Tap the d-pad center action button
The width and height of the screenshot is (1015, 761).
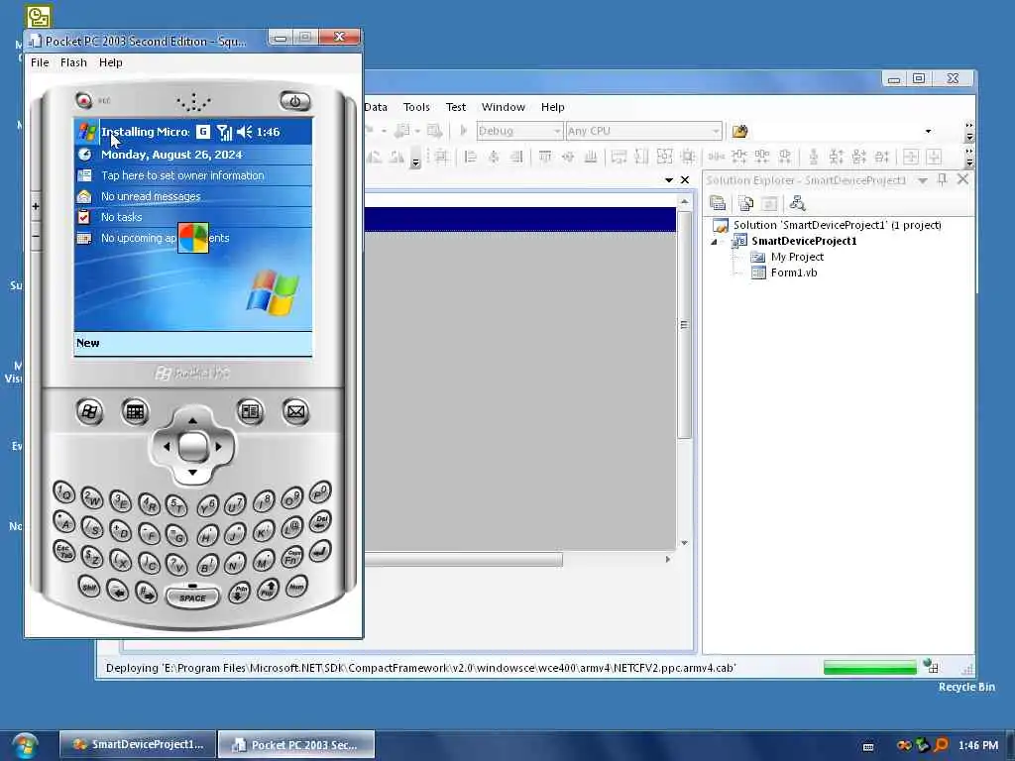[192, 447]
